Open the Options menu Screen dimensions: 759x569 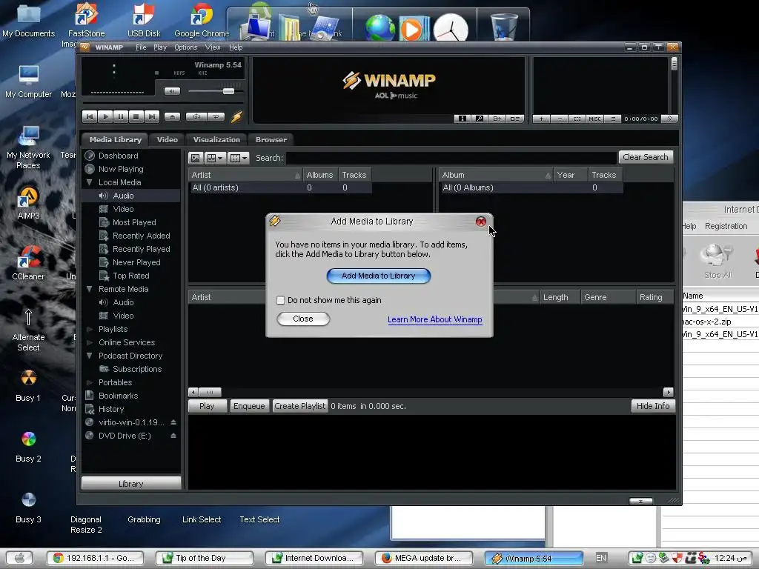pos(186,47)
